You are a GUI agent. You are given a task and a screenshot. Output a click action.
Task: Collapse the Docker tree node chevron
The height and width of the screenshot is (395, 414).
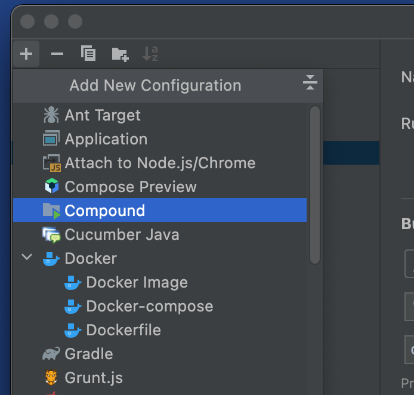(x=27, y=258)
